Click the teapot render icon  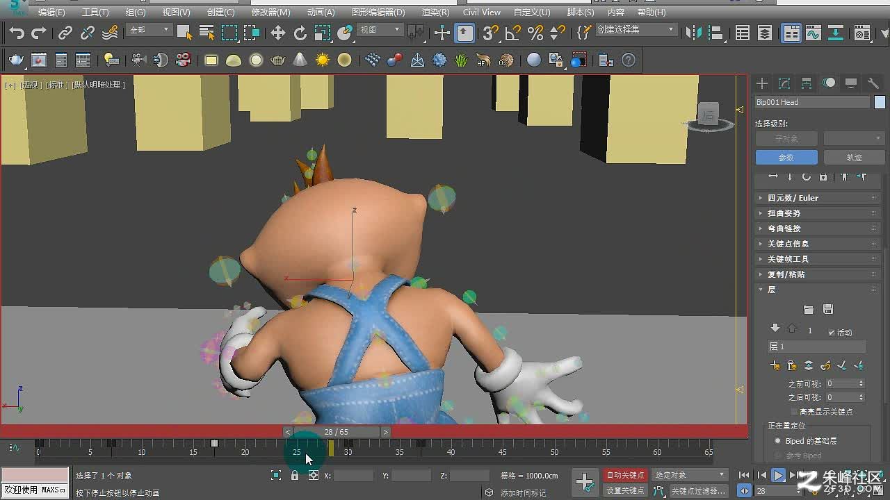[16, 60]
